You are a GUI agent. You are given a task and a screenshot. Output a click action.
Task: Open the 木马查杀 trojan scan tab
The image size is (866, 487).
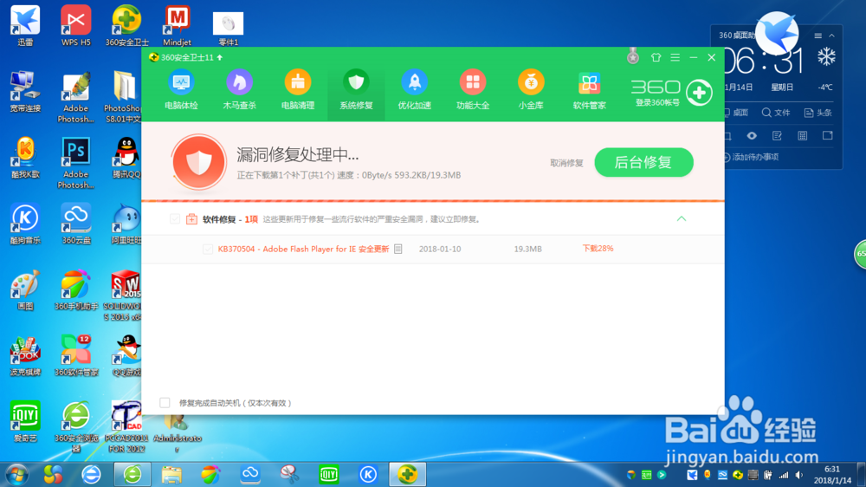tap(239, 90)
